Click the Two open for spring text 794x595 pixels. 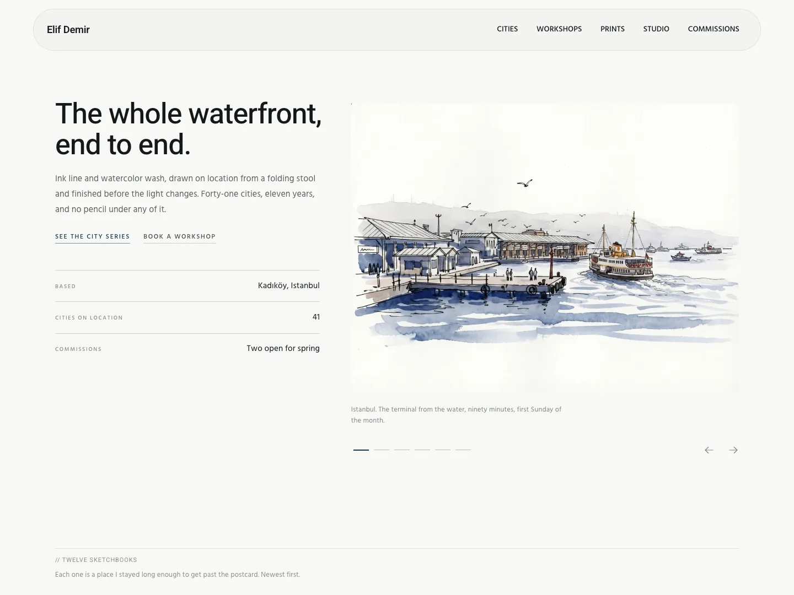tap(283, 348)
